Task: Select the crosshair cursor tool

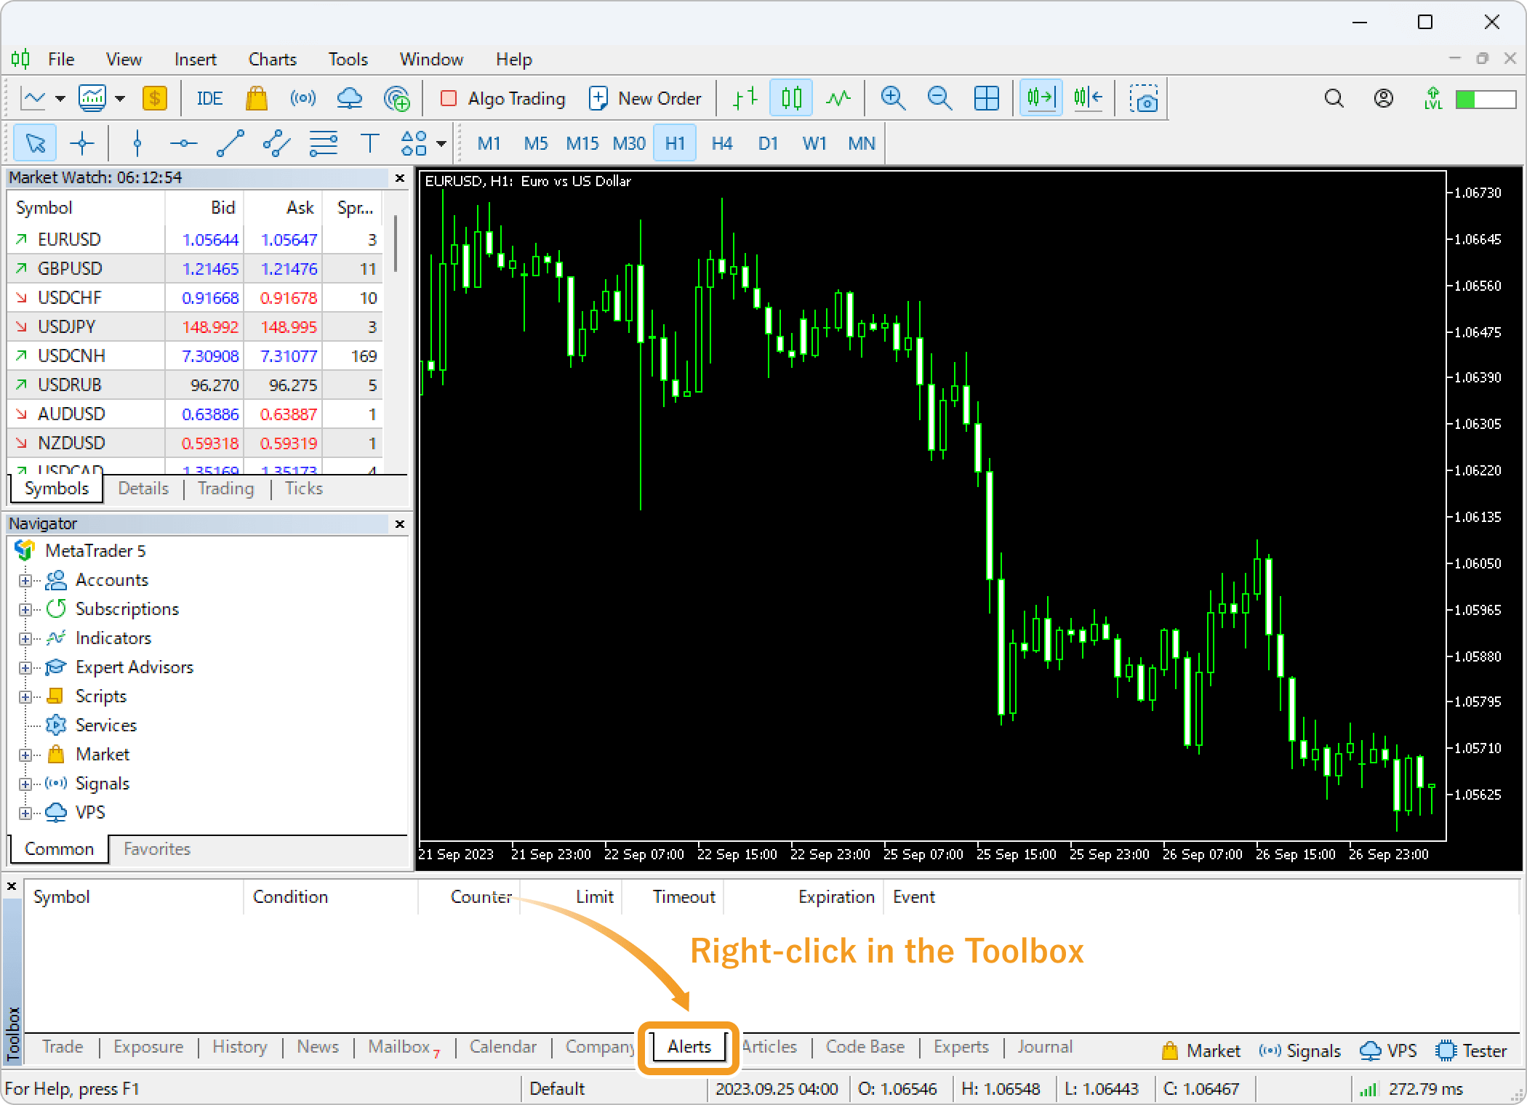Action: [x=81, y=142]
